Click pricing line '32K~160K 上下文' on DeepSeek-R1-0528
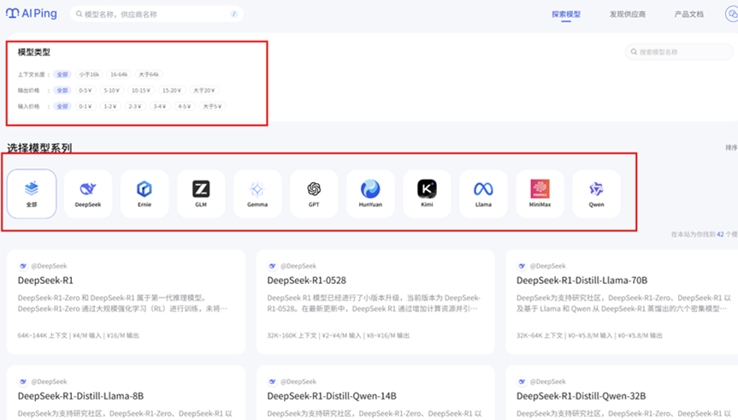Screen dimensions: 738x420 point(339,335)
